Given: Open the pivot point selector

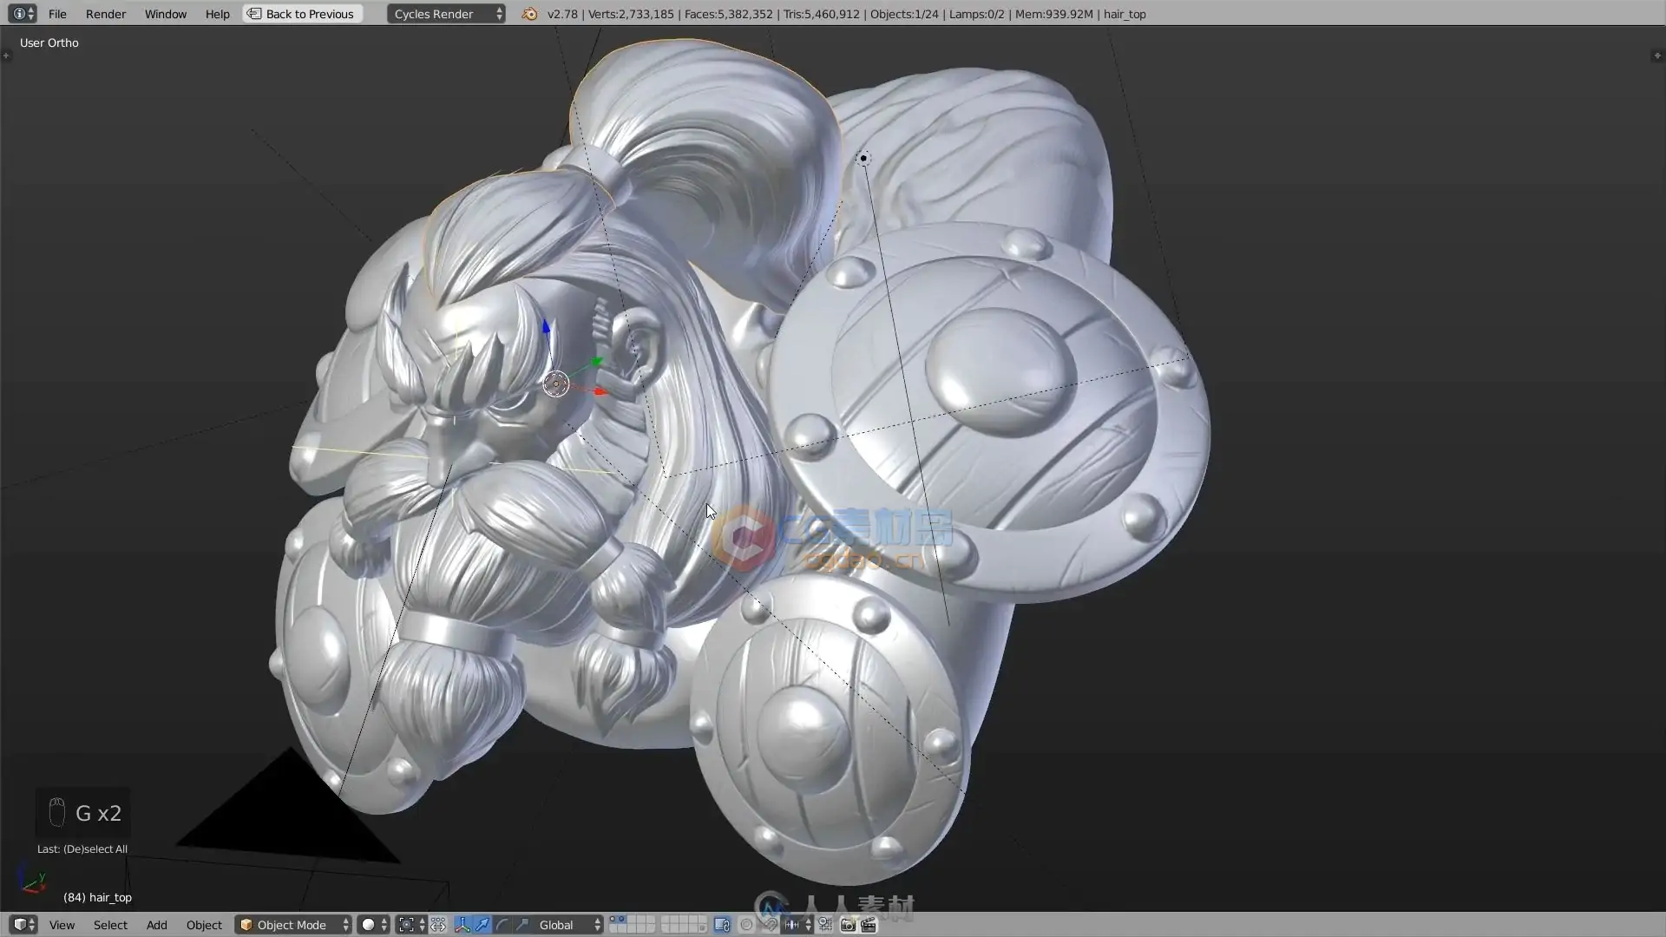Looking at the screenshot, I should [x=410, y=925].
